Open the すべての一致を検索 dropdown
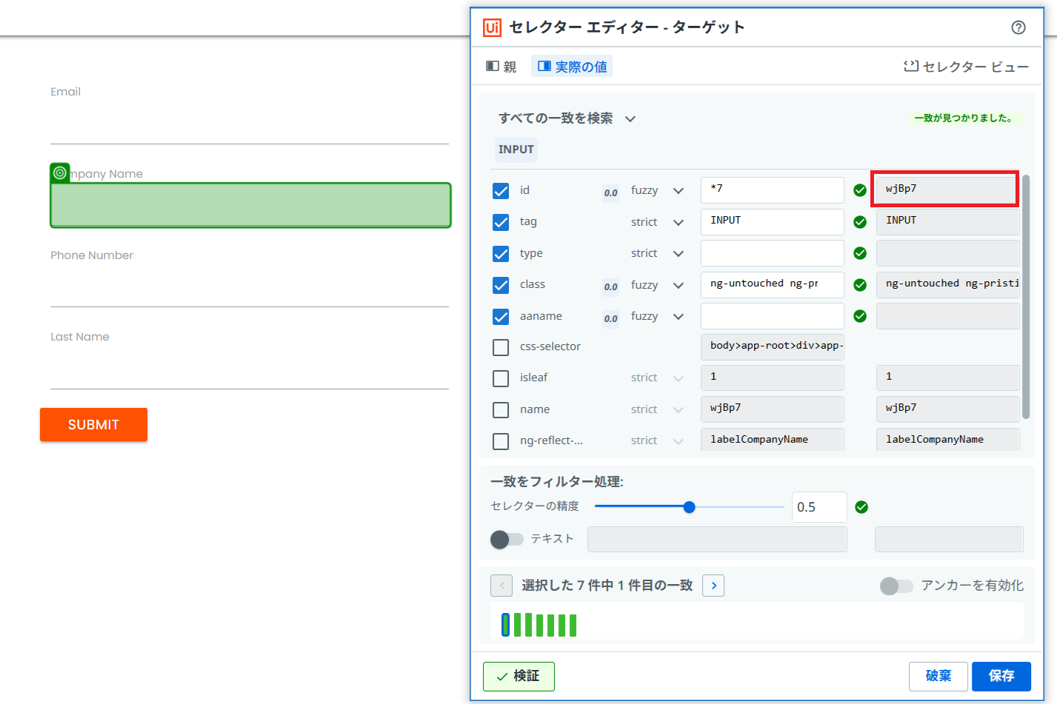1057x704 pixels. 567,118
